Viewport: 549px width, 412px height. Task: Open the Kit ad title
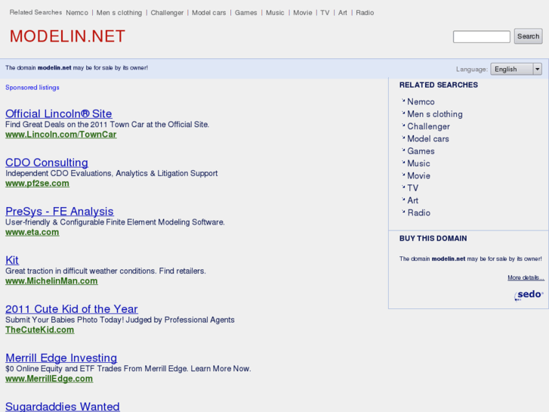(x=12, y=260)
